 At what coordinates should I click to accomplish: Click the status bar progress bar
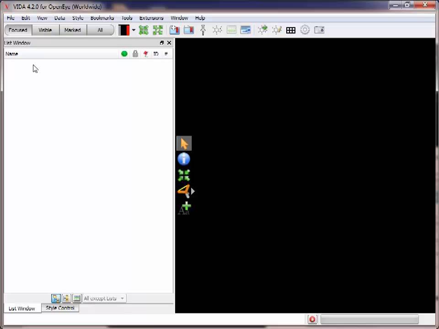pos(369,319)
